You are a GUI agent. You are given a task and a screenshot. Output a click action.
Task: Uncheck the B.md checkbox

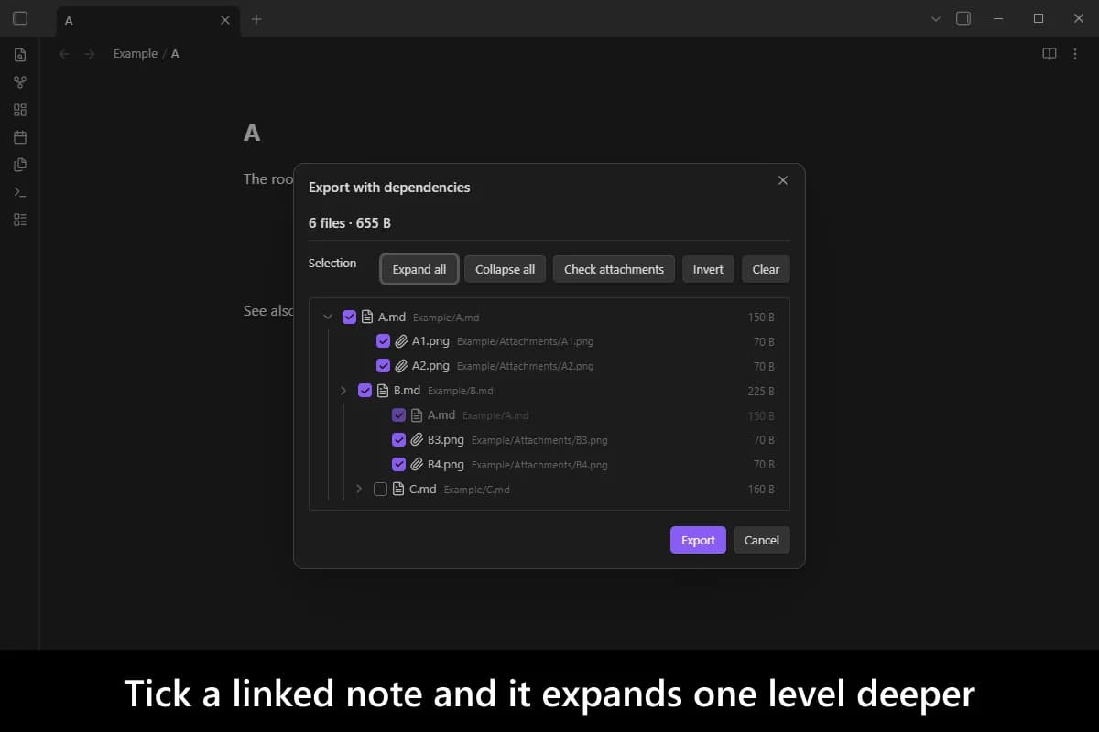pyautogui.click(x=365, y=391)
